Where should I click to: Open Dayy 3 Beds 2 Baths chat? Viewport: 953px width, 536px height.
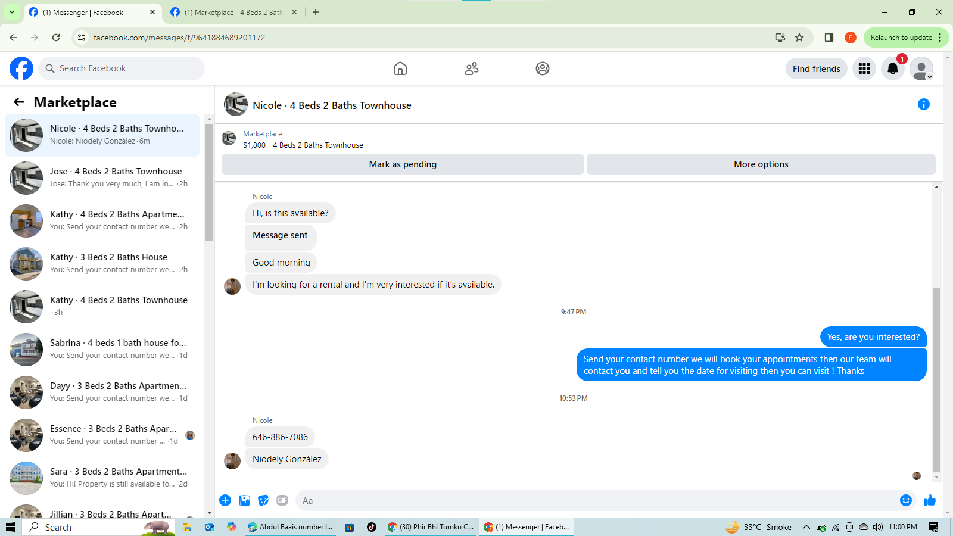coord(102,392)
